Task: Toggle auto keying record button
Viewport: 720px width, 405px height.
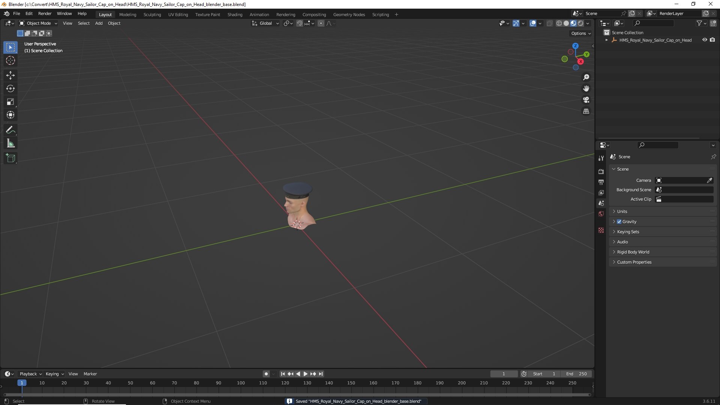Action: pyautogui.click(x=266, y=374)
